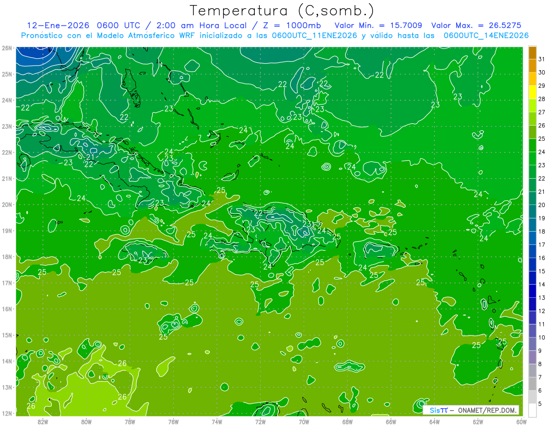Click the latitude label '25N'
This screenshot has width=554, height=428.
pyautogui.click(x=7, y=74)
